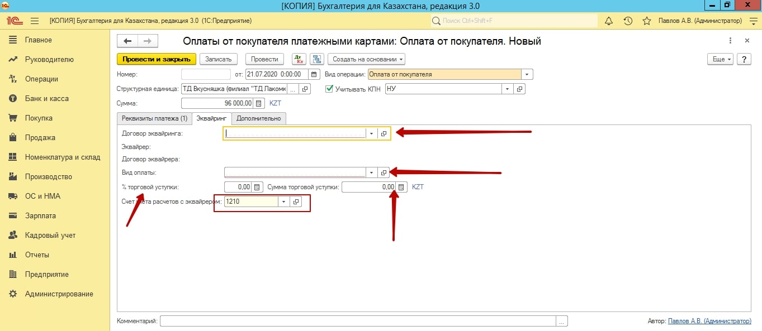Screen dimensions: 762x331
Task: Click the Дт/Кт postings icon in toolbar
Action: [299, 59]
